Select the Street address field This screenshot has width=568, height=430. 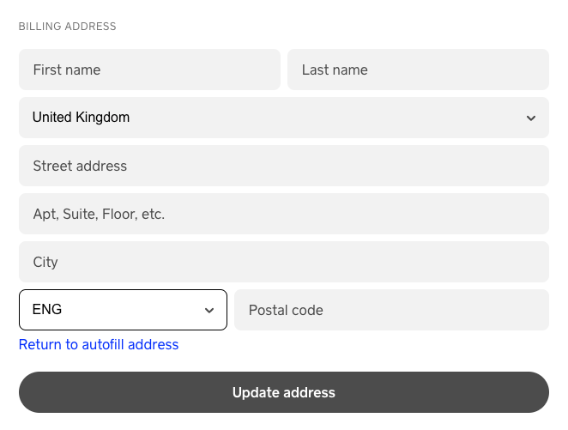[x=283, y=166]
